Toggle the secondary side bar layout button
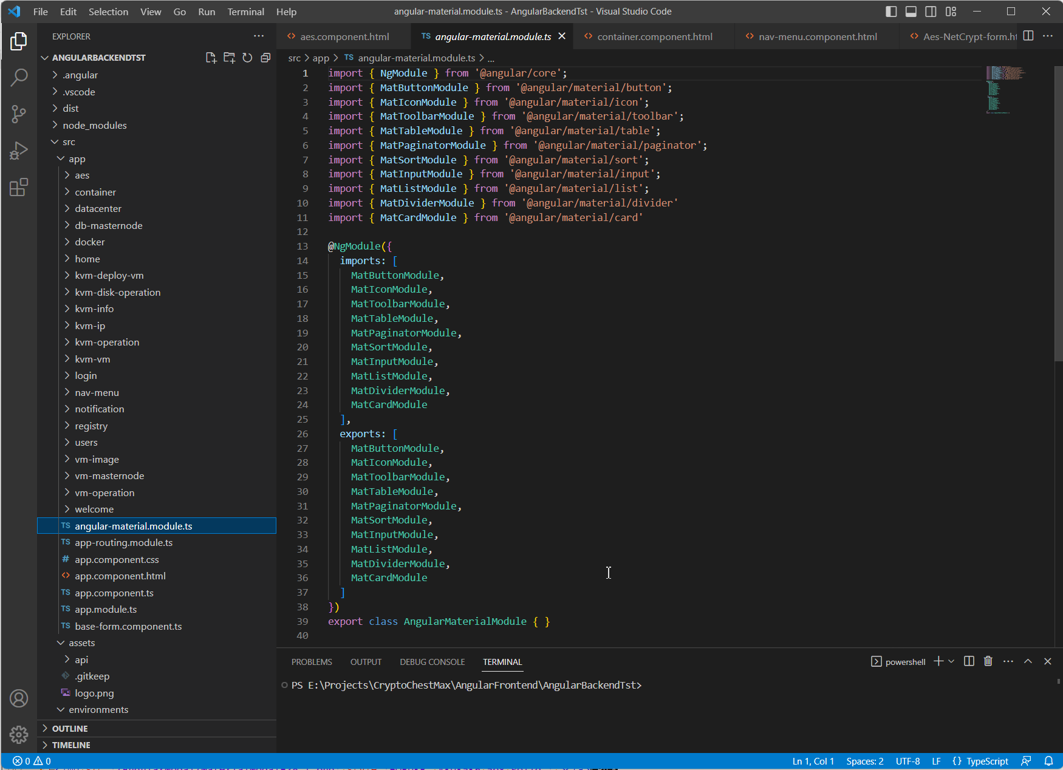Image resolution: width=1063 pixels, height=770 pixels. pyautogui.click(x=931, y=12)
